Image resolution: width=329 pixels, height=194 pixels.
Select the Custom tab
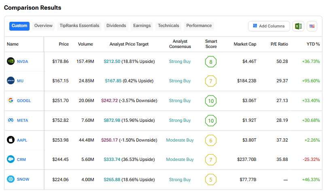(x=19, y=26)
